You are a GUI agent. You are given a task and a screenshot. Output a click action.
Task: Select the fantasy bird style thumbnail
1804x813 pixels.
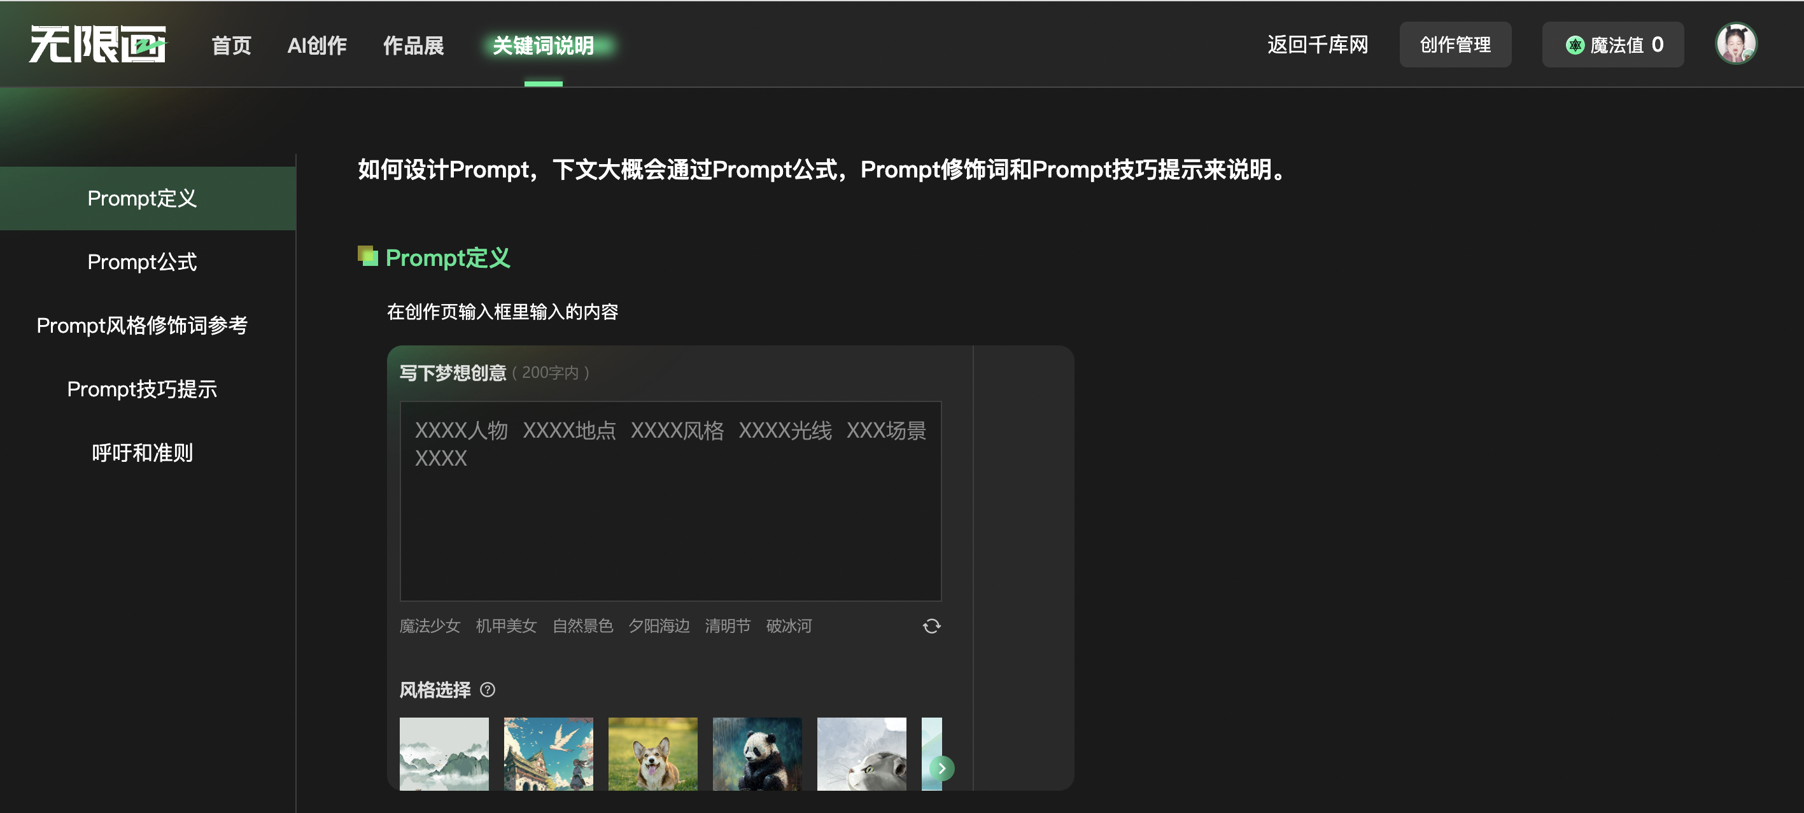pos(549,759)
